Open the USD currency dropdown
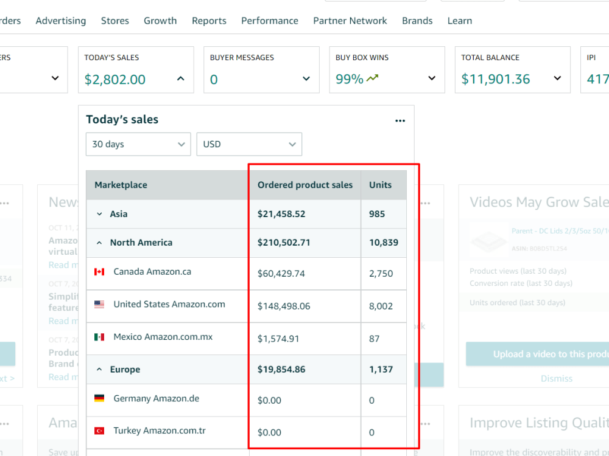 (249, 144)
